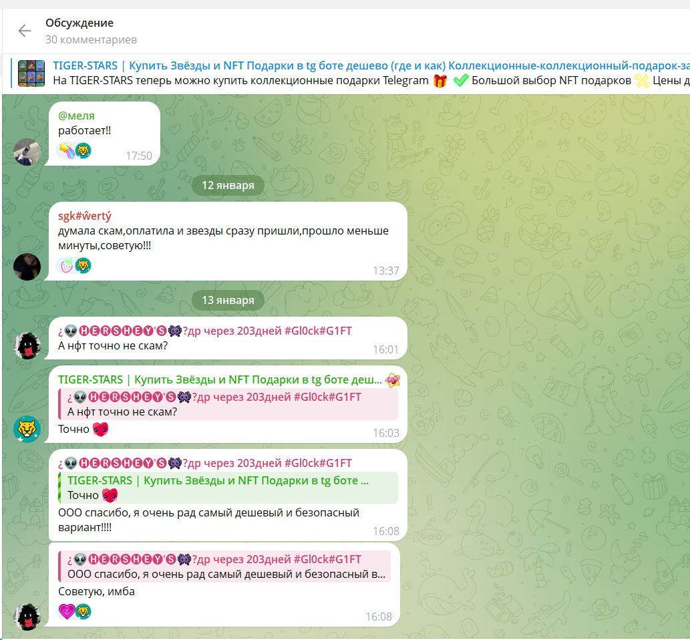Click the "13 января" date badge
The image size is (690, 640).
[228, 300]
